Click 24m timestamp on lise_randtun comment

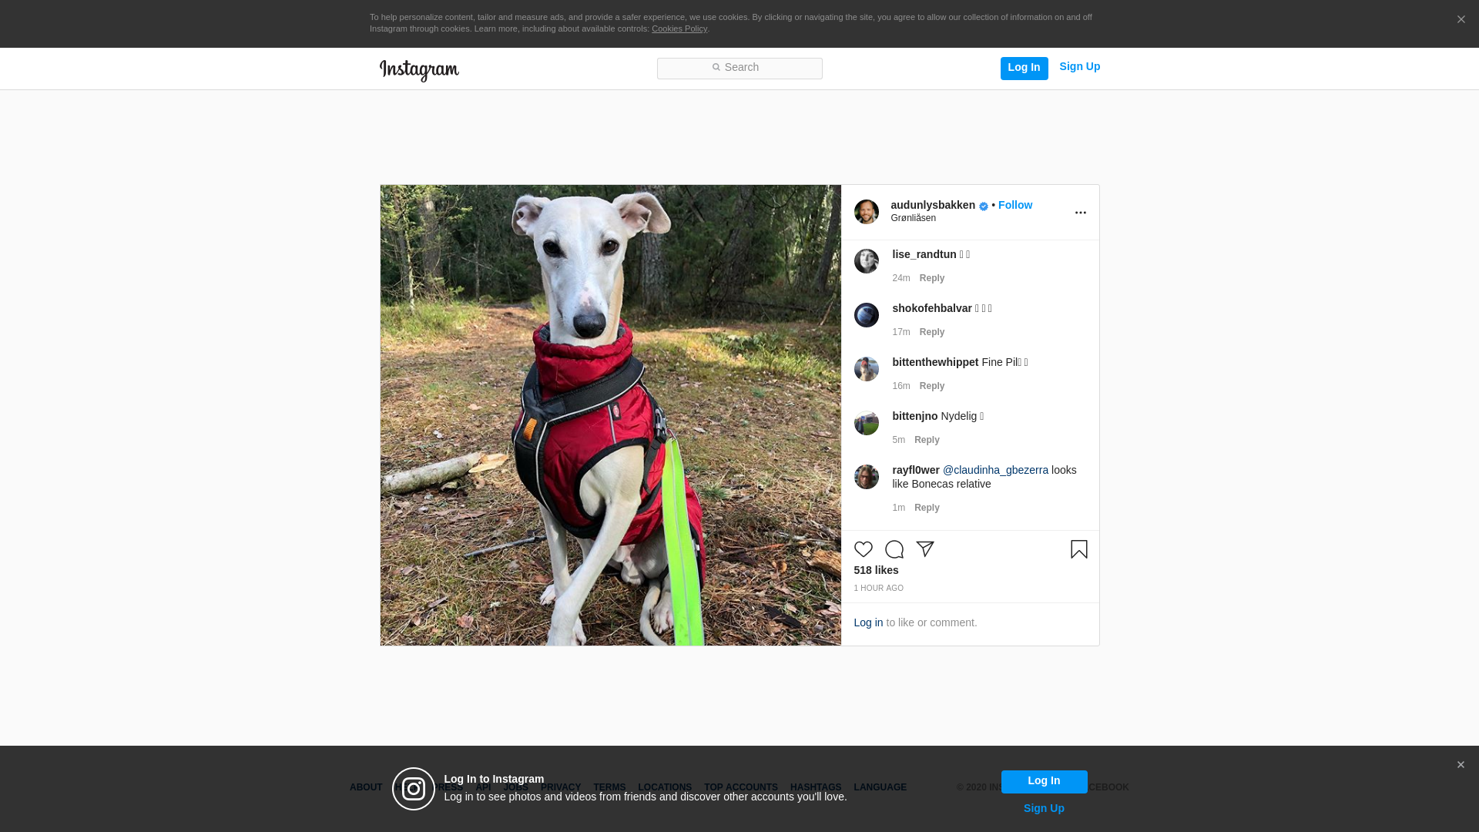click(901, 278)
